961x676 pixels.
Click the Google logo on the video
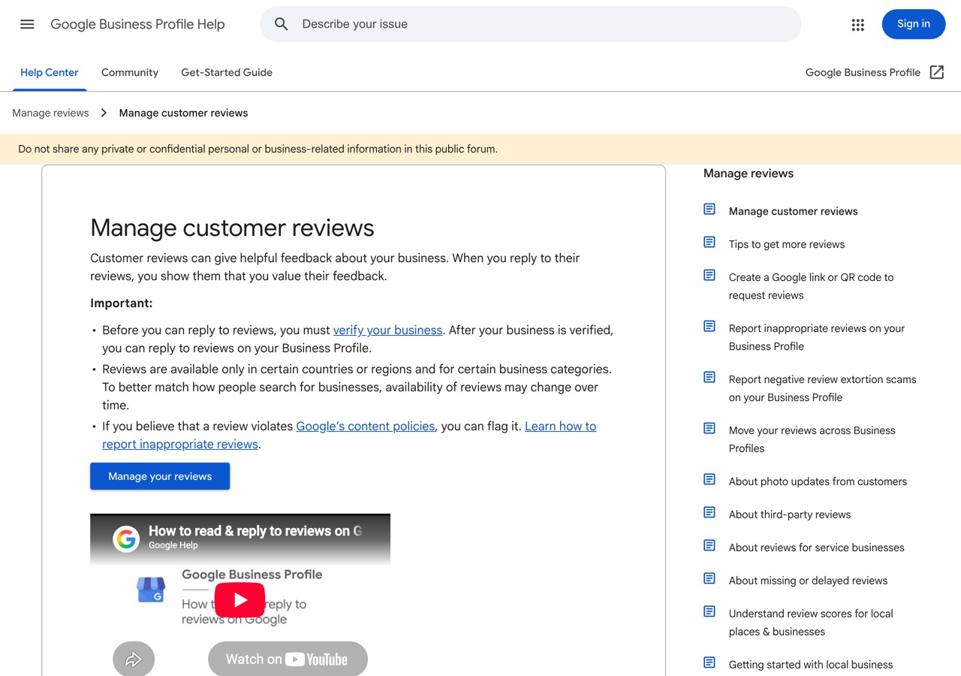pos(126,539)
